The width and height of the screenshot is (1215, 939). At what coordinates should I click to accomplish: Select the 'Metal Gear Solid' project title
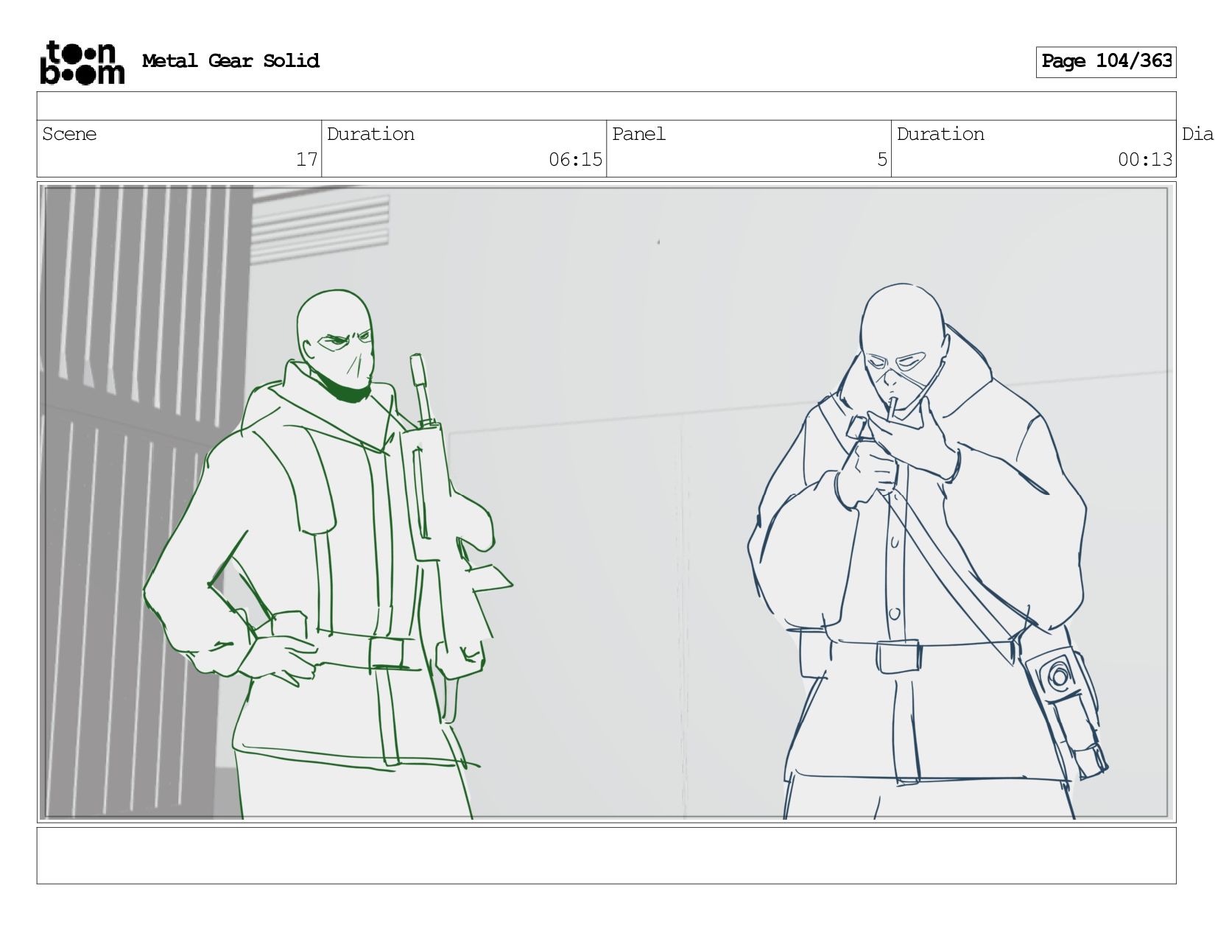coord(230,61)
